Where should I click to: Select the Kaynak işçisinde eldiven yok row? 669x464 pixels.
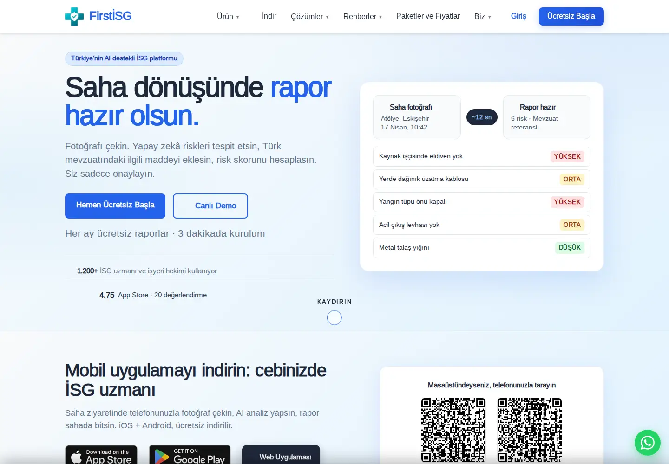[482, 156]
